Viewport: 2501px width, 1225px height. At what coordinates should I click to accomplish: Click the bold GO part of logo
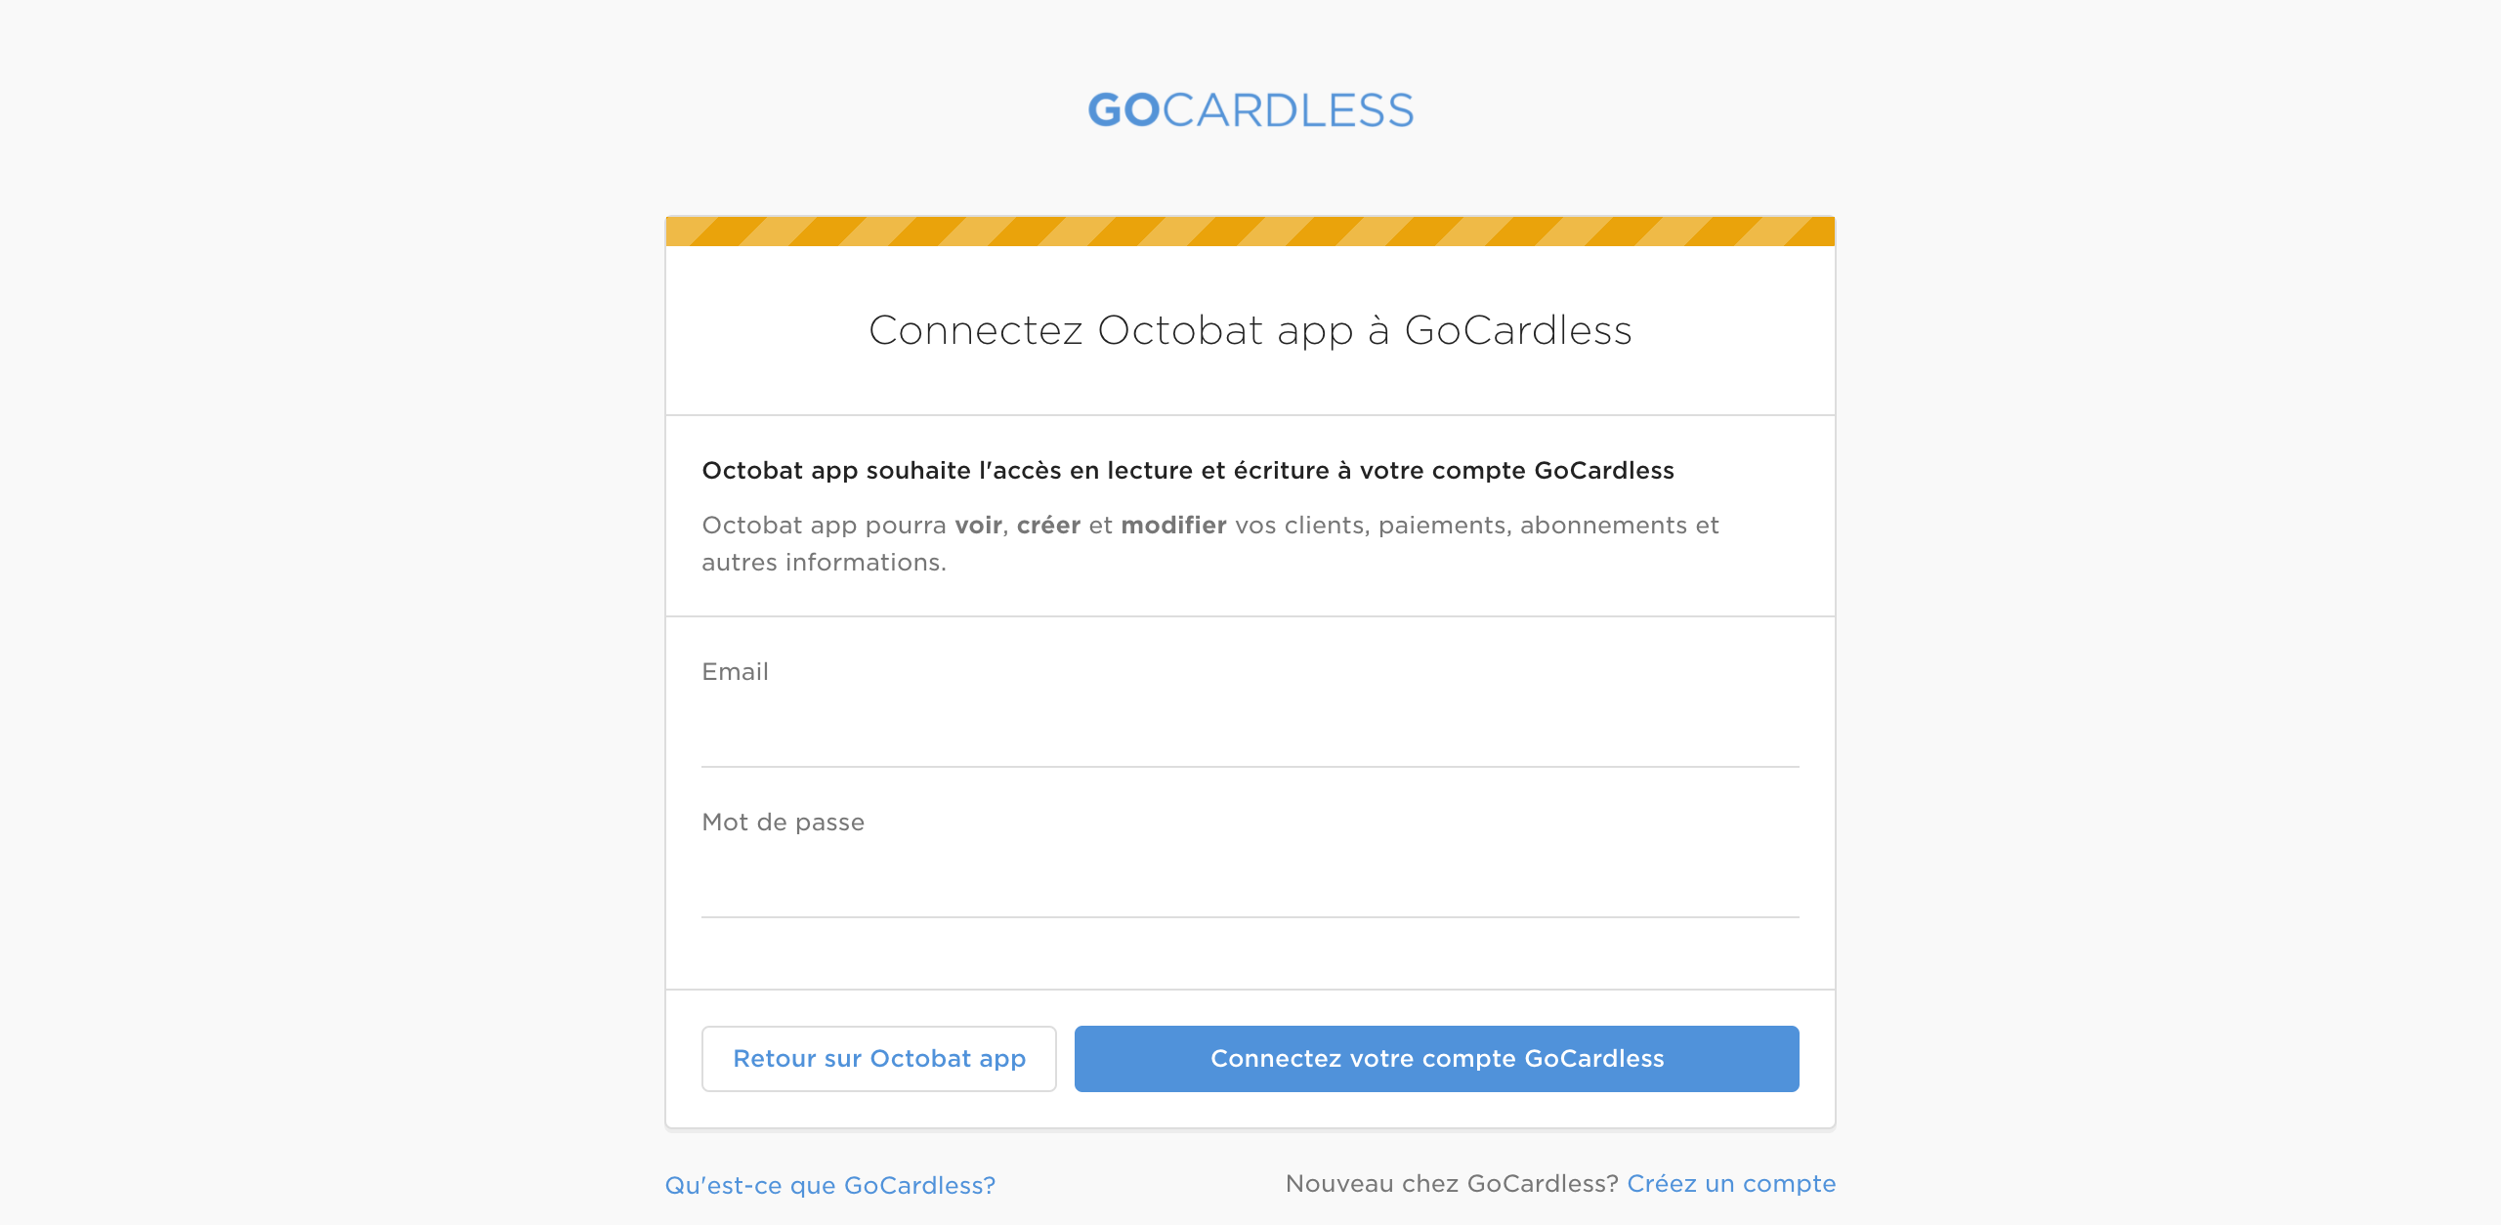(1124, 110)
